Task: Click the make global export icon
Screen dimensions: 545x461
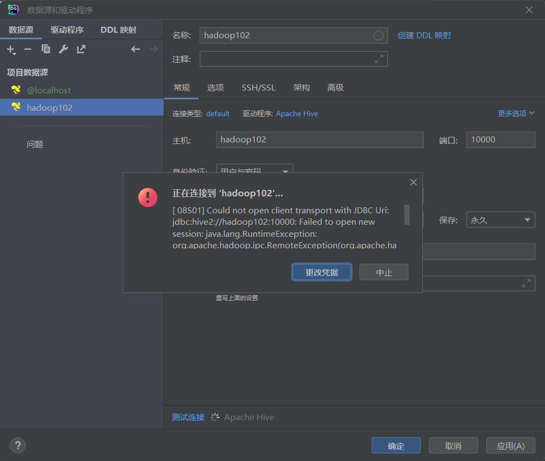Action: tap(81, 49)
